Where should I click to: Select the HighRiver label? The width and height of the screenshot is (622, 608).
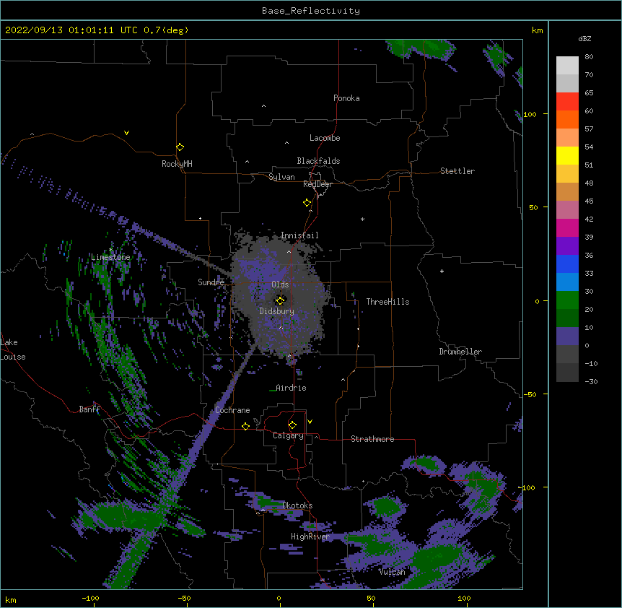[x=310, y=537]
